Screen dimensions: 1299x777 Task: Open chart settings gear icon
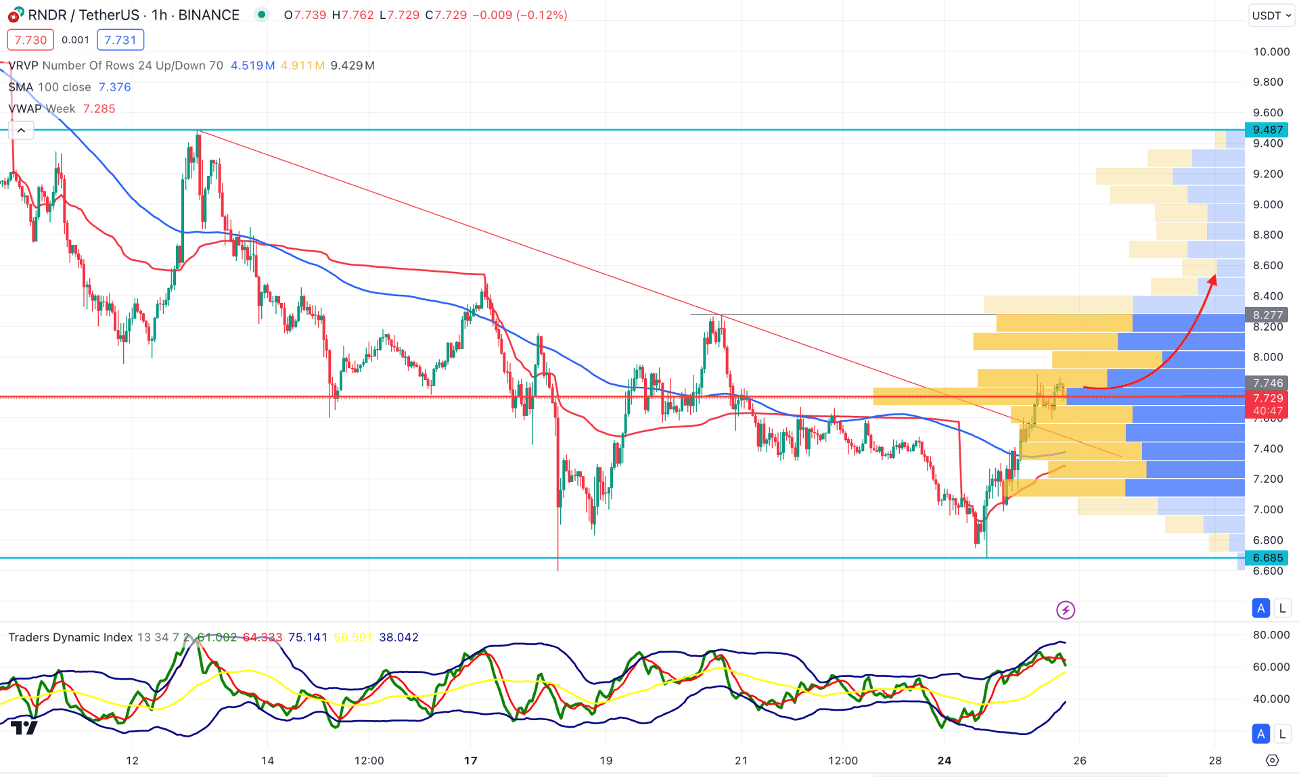1272,760
